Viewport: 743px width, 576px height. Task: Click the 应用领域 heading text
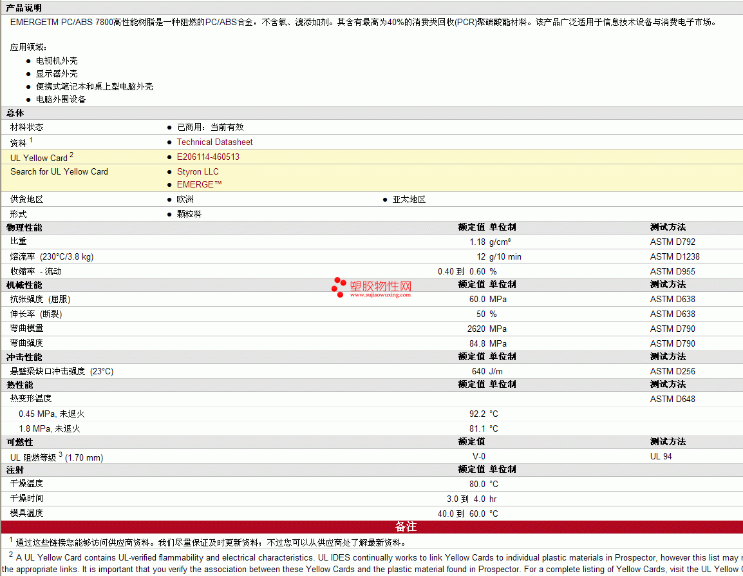coord(28,47)
